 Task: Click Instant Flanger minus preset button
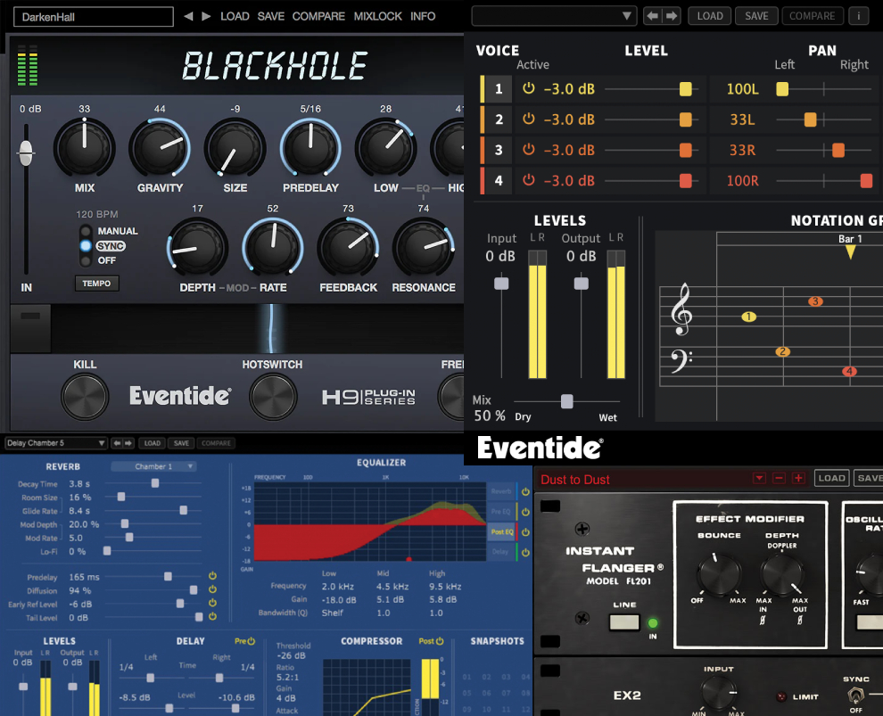779,479
